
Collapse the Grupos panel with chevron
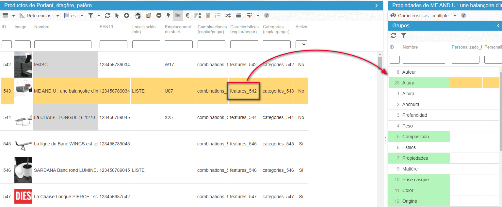(x=498, y=26)
